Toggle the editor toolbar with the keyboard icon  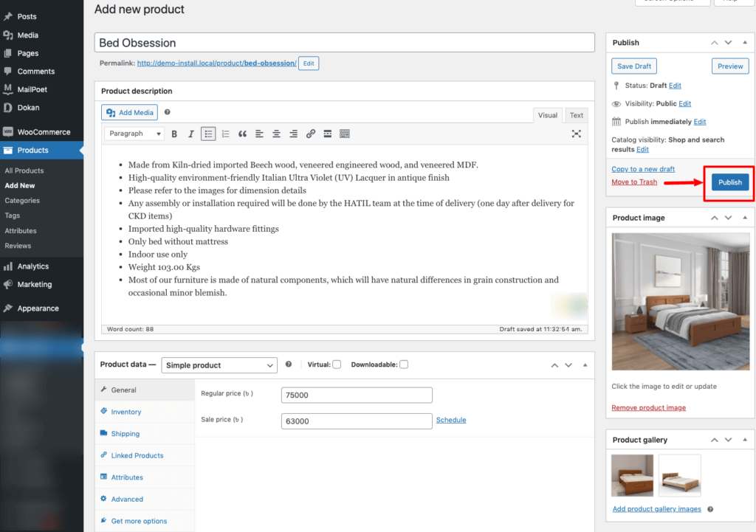tap(344, 134)
